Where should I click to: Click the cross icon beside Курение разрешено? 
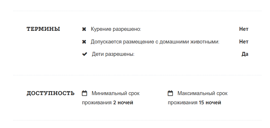tap(84, 29)
